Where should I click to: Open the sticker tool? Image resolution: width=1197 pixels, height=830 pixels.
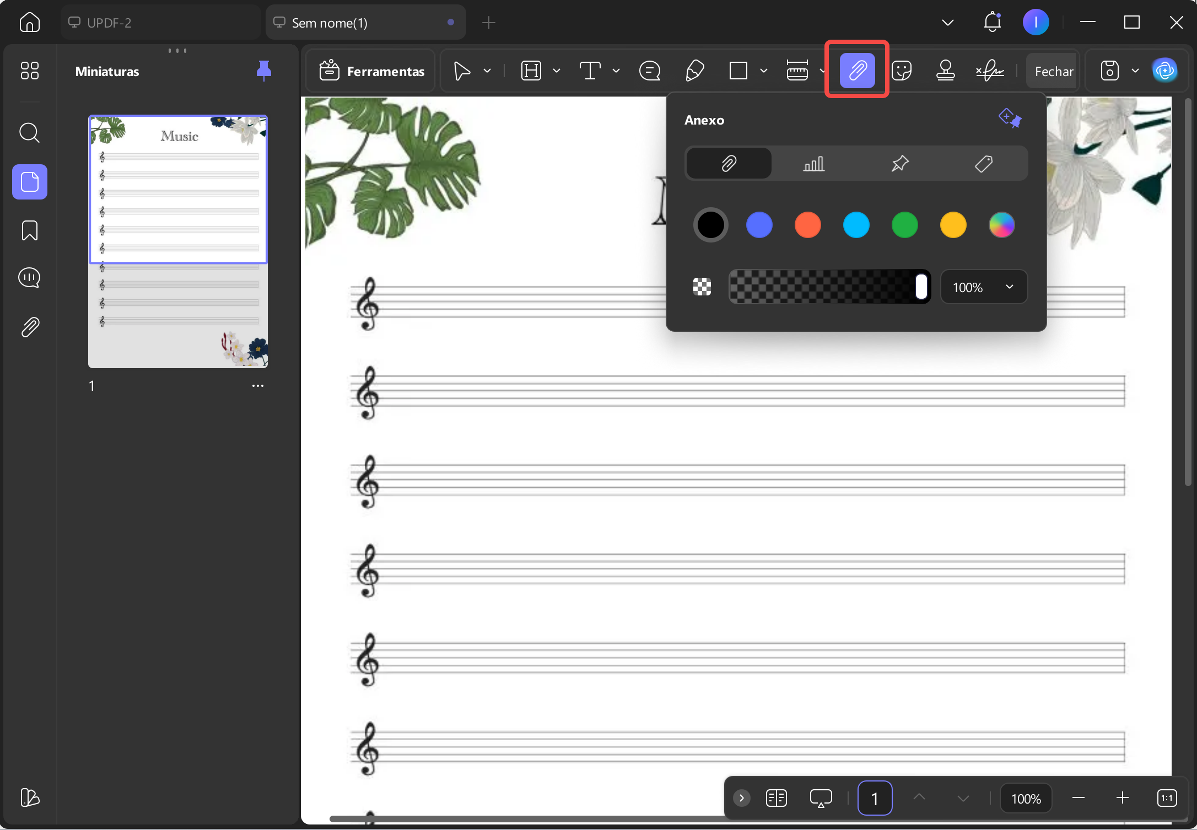point(902,71)
